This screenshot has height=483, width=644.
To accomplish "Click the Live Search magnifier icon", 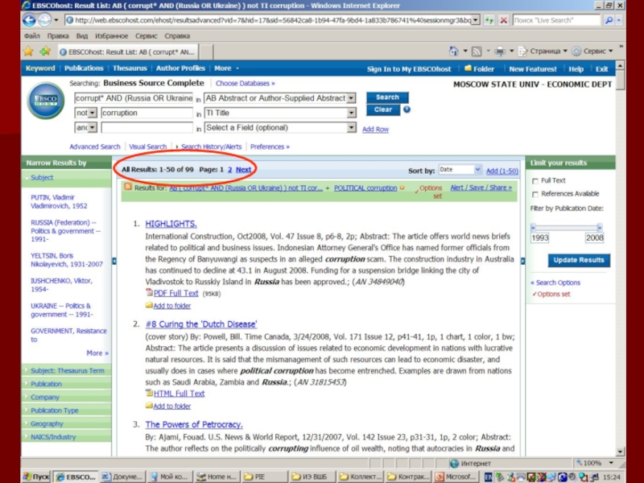I will (609, 20).
